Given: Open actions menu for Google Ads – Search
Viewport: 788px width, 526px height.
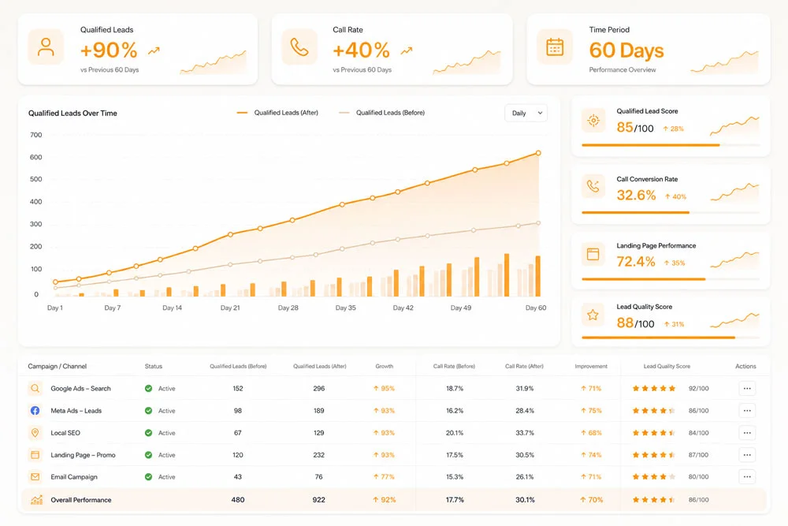Looking at the screenshot, I should pyautogui.click(x=747, y=388).
